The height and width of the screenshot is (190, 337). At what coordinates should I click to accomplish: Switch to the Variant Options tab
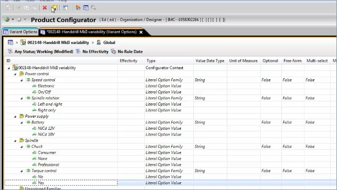[21, 32]
